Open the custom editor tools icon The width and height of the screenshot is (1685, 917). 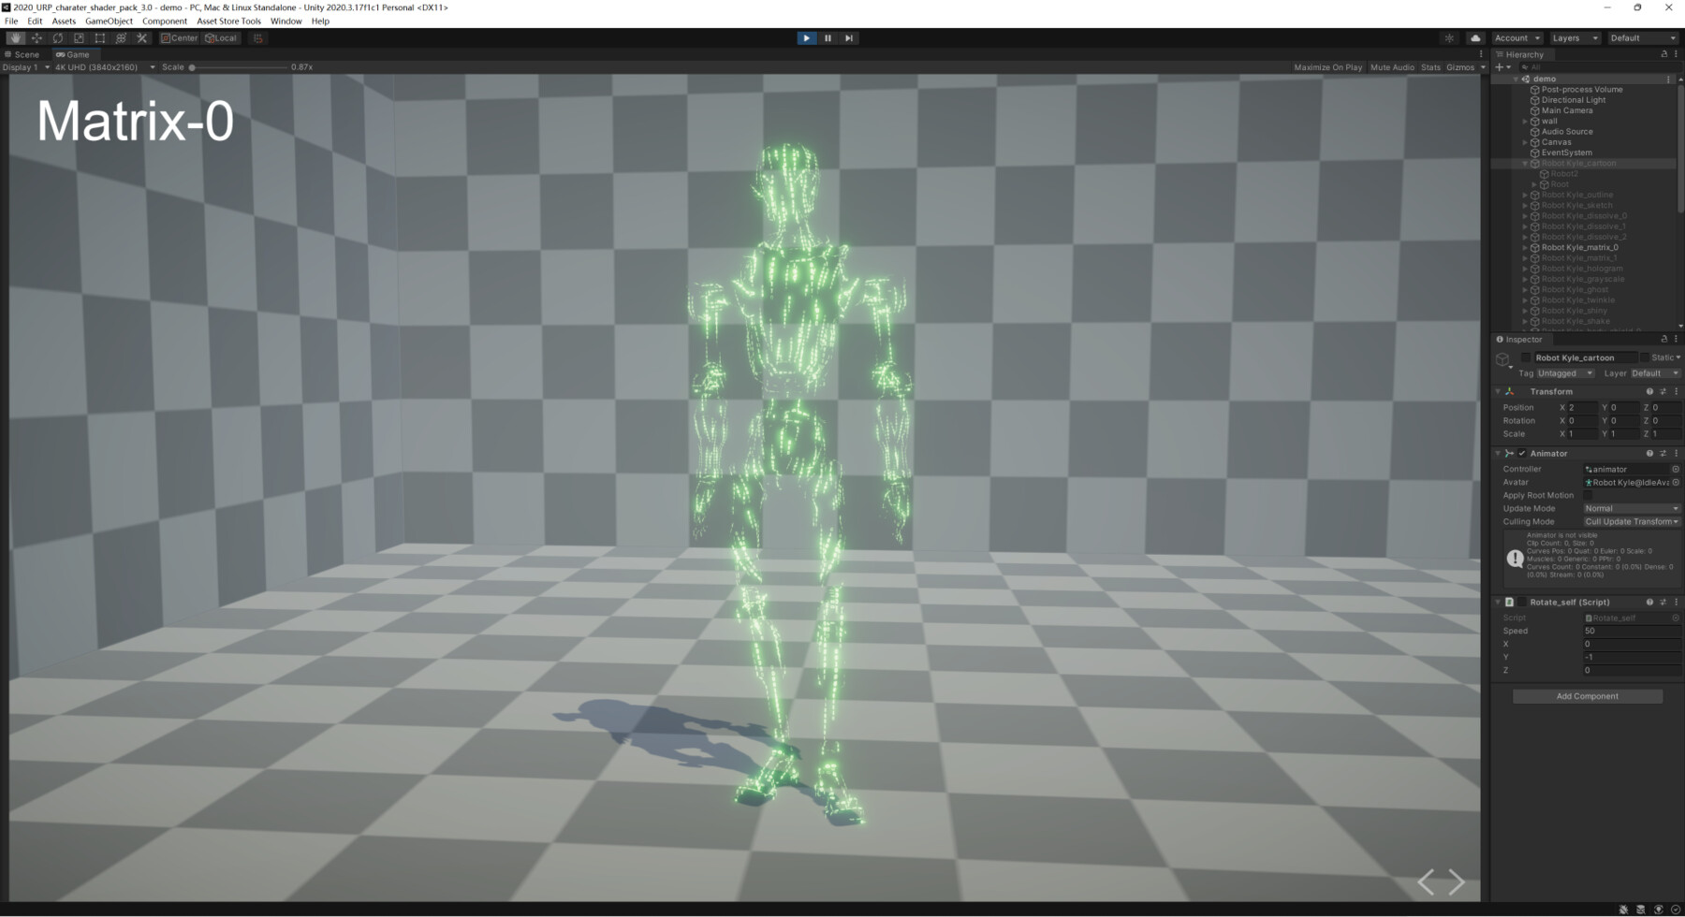pos(142,38)
